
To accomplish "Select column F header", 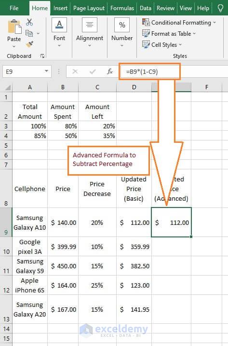I will click(x=207, y=87).
